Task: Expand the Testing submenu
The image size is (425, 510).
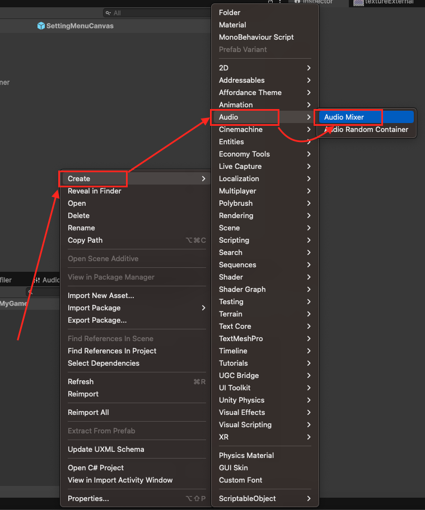Action: (x=265, y=302)
